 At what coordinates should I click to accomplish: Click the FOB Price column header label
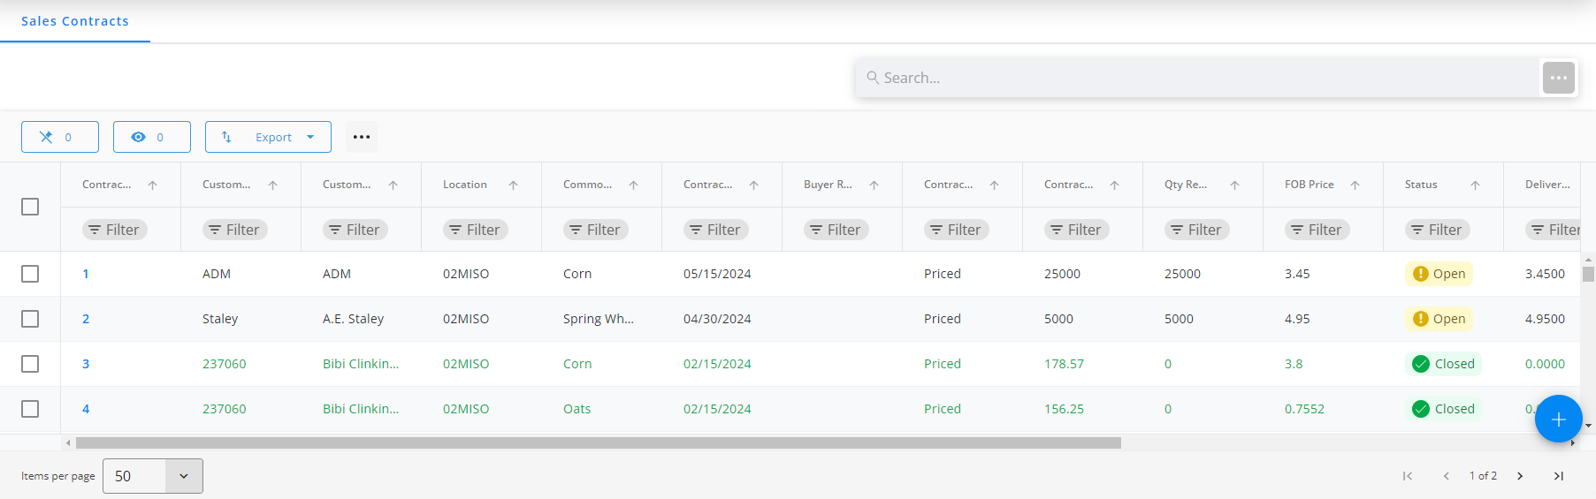pos(1310,185)
